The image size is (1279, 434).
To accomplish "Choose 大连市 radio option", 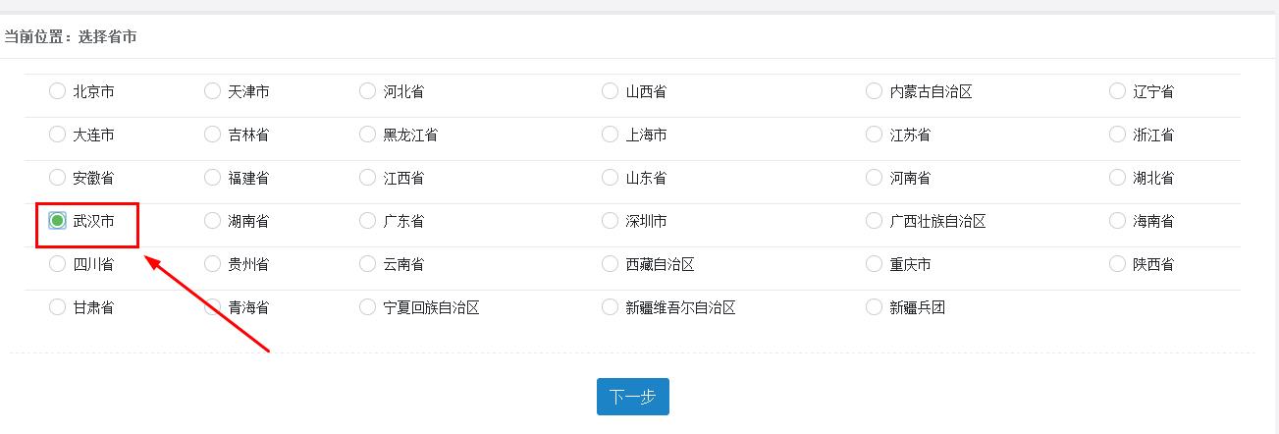I will click(57, 135).
